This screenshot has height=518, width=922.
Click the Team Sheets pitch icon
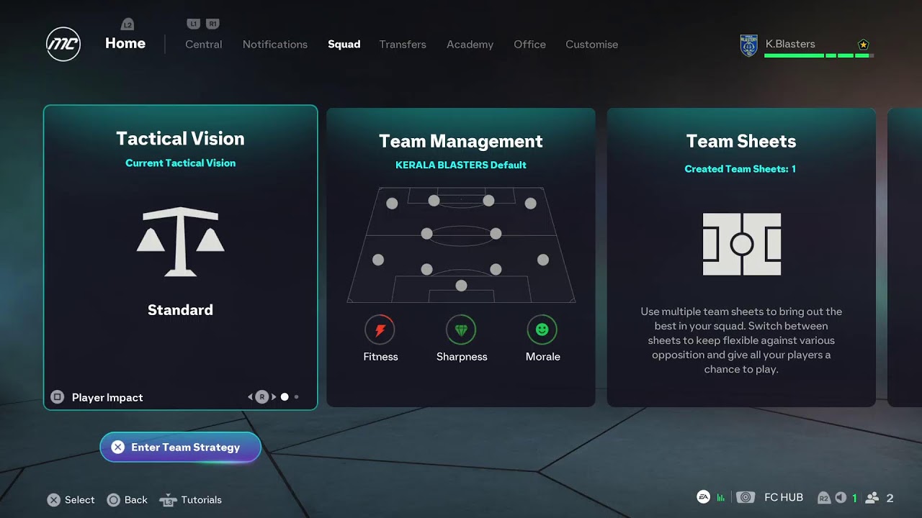(742, 244)
